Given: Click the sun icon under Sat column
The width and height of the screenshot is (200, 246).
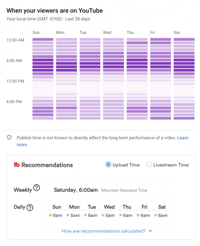Looking at the screenshot, I should pyautogui.click(x=156, y=215).
